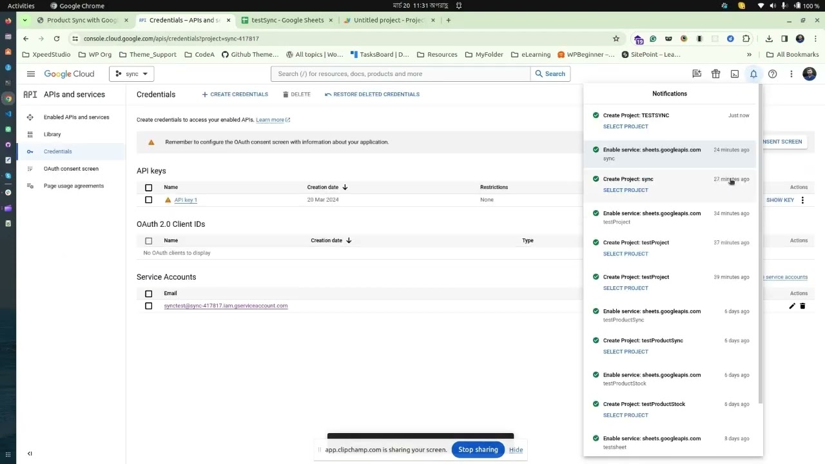This screenshot has height=464, width=825.
Task: Open the documentation notes icon in the Cloud header
Action: pyautogui.click(x=697, y=74)
